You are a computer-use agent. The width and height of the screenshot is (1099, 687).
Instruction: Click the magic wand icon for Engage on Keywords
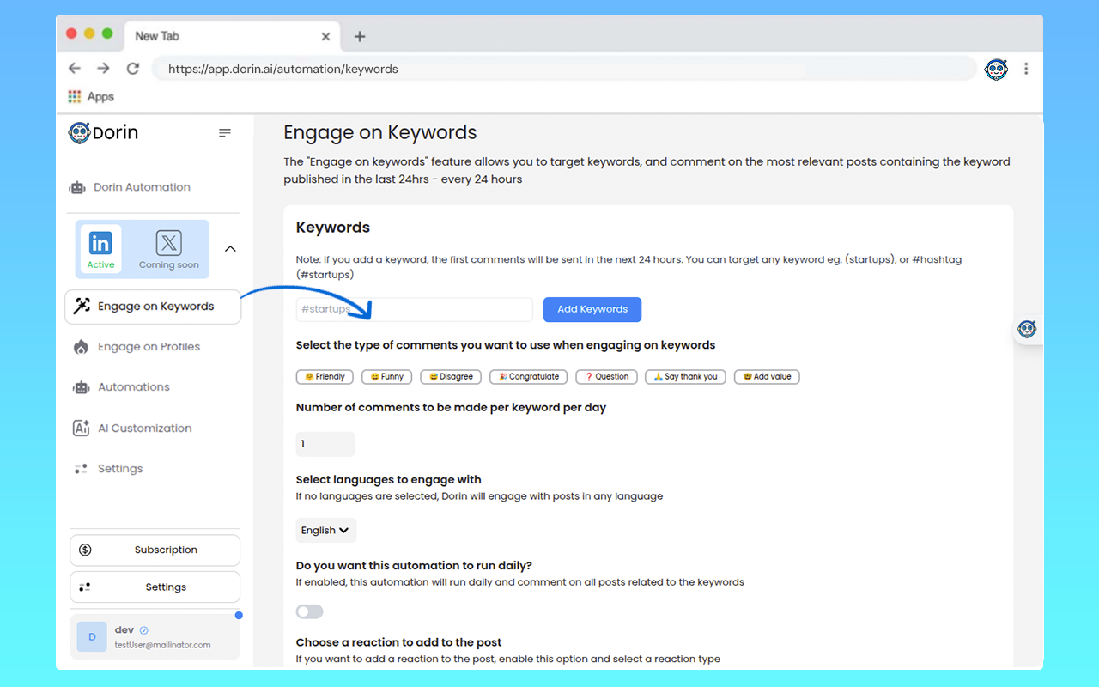82,307
